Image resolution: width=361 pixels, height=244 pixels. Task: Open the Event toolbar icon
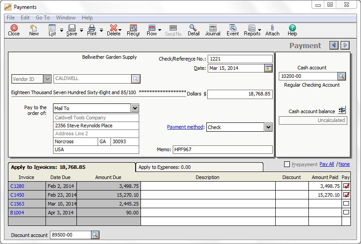tap(232, 30)
